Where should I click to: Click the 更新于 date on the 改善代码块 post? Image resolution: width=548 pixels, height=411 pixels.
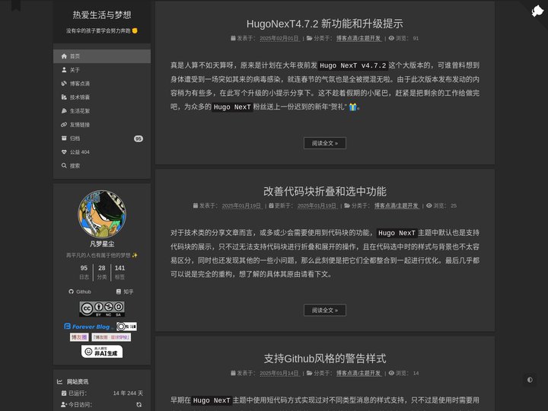click(x=317, y=205)
